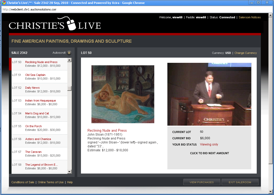This screenshot has width=274, height=195.
Task: Open the View Purchases button
Action: (x=201, y=182)
